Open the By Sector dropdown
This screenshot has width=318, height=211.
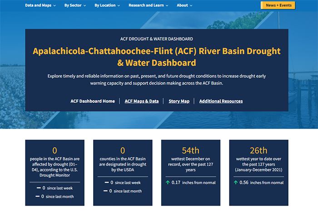75,5
